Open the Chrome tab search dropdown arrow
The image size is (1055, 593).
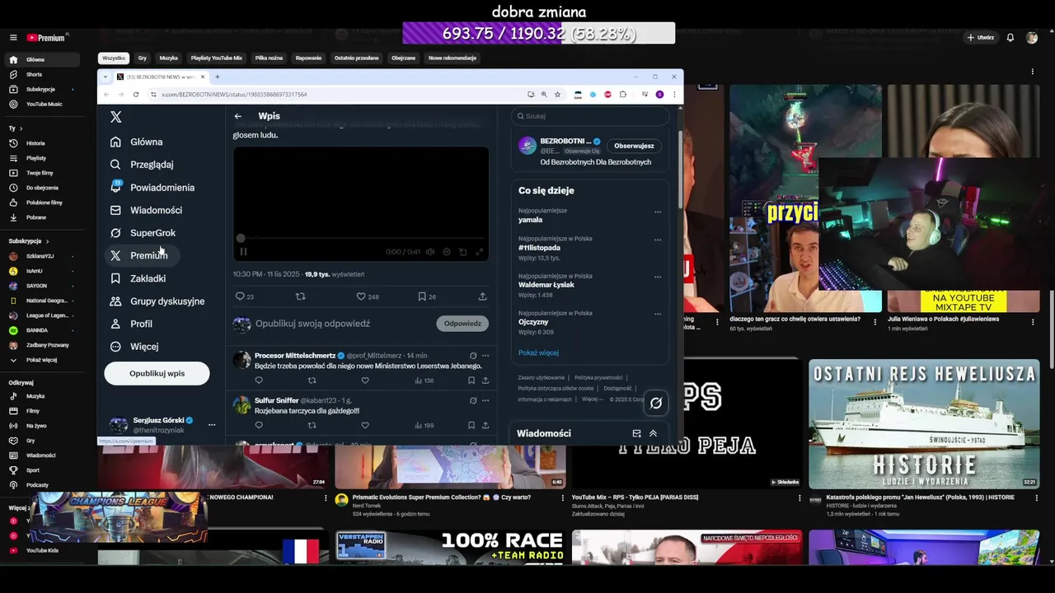click(106, 77)
